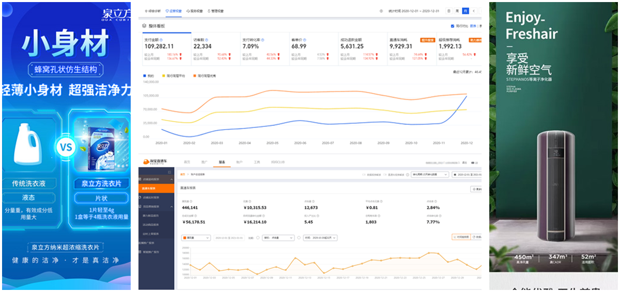
Task: Select the 日 period button
Action: (x=449, y=11)
